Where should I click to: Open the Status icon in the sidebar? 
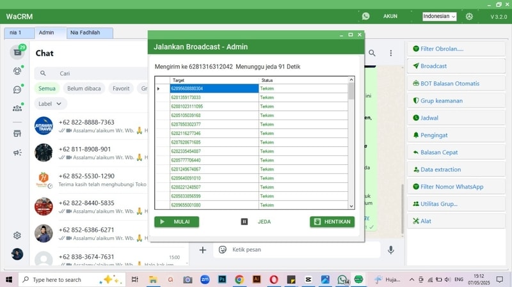[17, 71]
